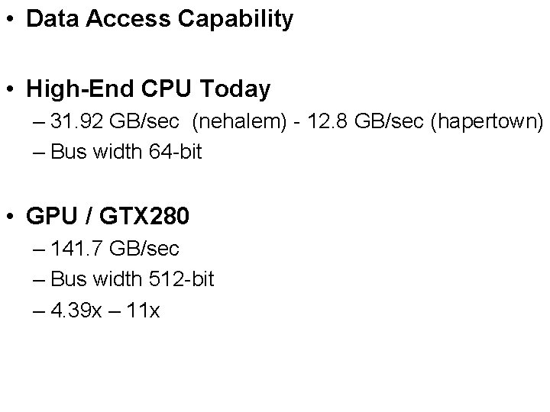Select the 'Bus width 512-bit' line
Screen dimensions: 550x412
(132, 279)
